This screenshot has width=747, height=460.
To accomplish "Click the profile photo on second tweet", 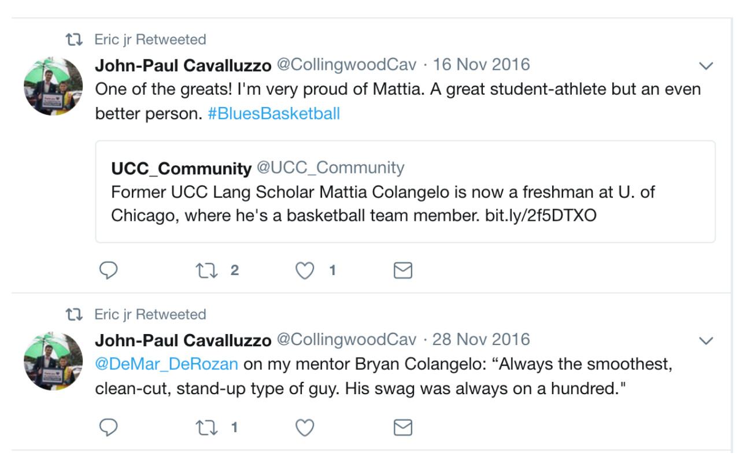I will (x=53, y=361).
